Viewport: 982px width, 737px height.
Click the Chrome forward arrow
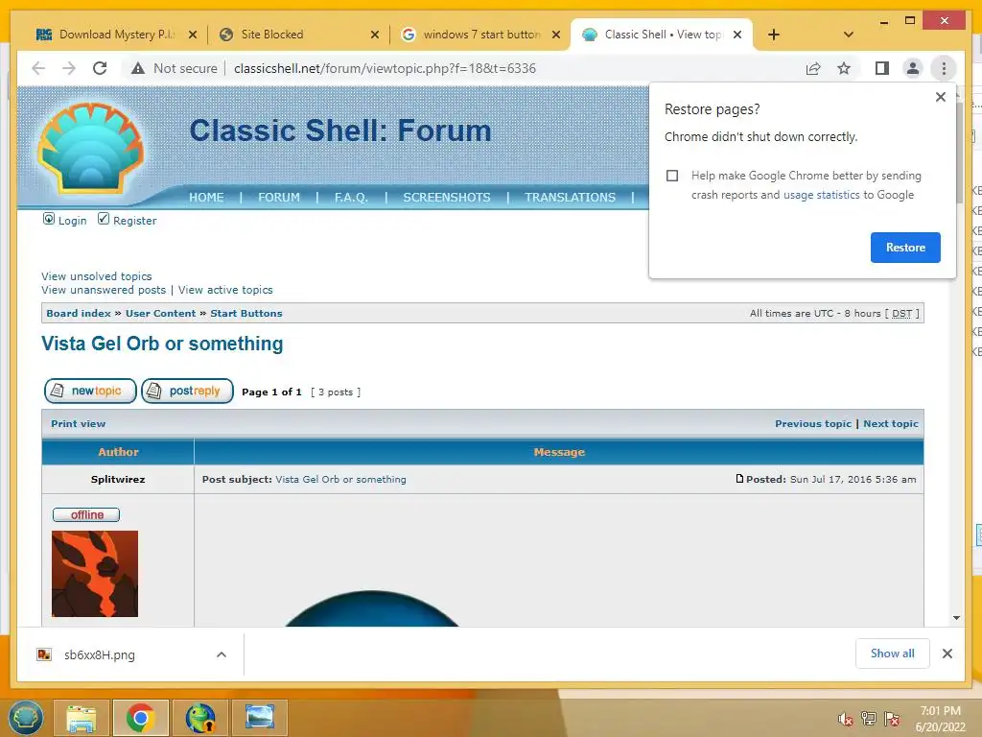pyautogui.click(x=69, y=68)
